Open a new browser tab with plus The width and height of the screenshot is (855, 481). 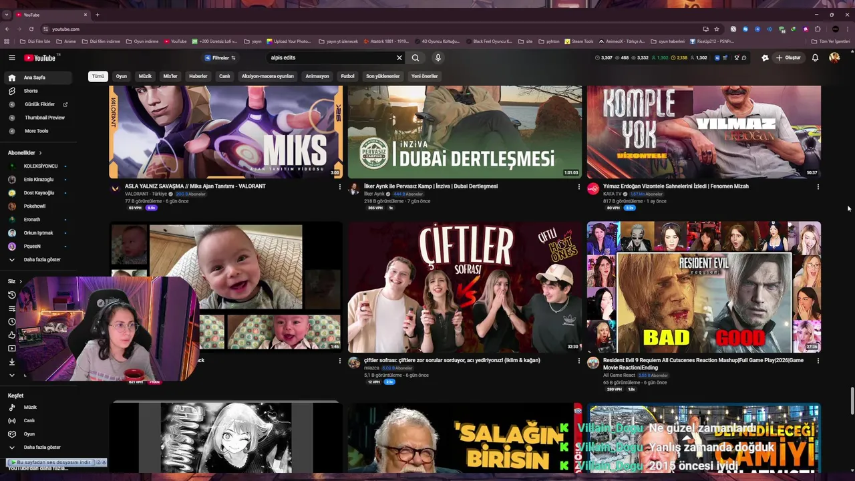click(97, 15)
